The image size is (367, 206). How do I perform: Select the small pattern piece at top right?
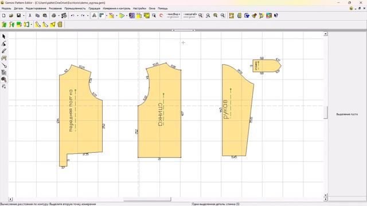click(x=267, y=66)
